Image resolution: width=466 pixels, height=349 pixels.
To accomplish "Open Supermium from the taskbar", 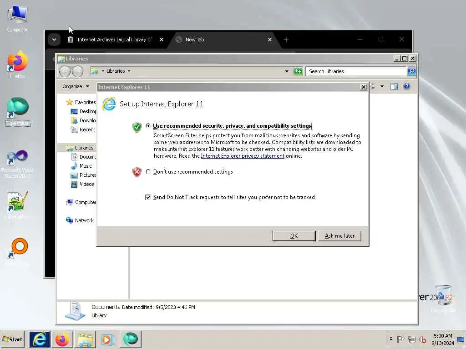I will click(x=131, y=339).
